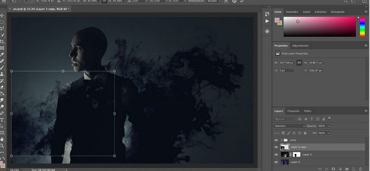
Task: Select the Crop tool
Action: (2, 42)
